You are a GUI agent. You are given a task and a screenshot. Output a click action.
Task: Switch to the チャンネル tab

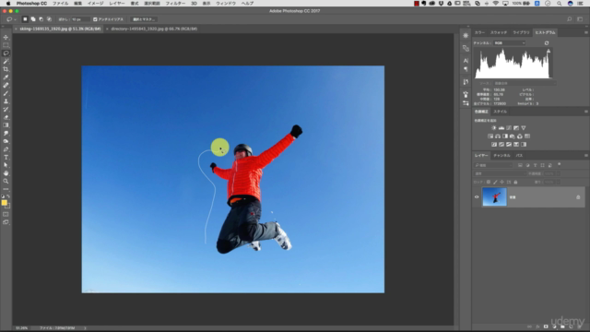pyautogui.click(x=501, y=156)
